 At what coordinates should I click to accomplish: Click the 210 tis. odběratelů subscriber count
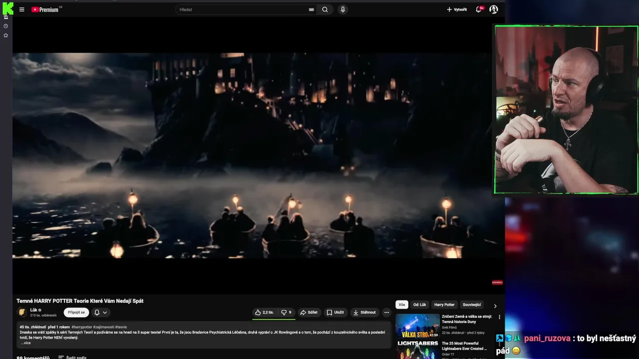coord(43,316)
